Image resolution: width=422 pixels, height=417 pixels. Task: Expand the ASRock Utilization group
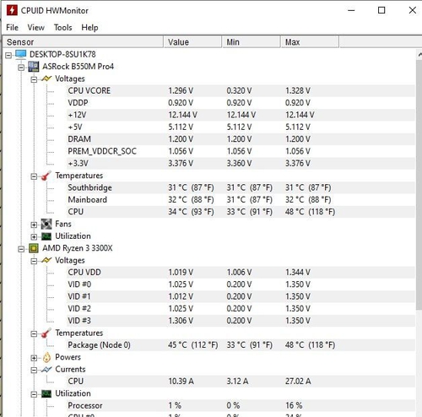point(34,237)
